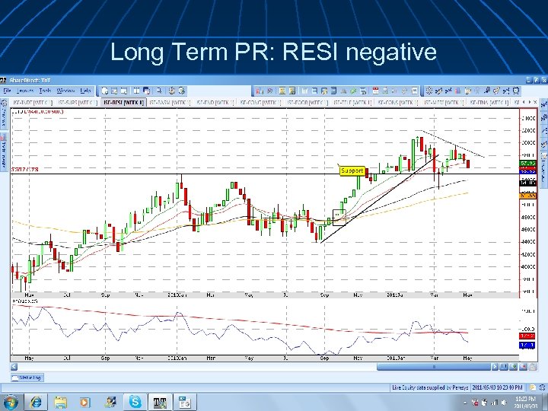Click the yellow Support label on chart
This screenshot has width=548, height=411.
[352, 171]
